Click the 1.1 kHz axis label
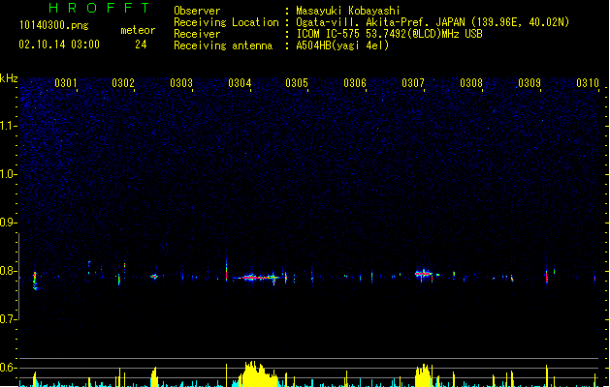The width and height of the screenshot is (610, 387). click(x=8, y=126)
